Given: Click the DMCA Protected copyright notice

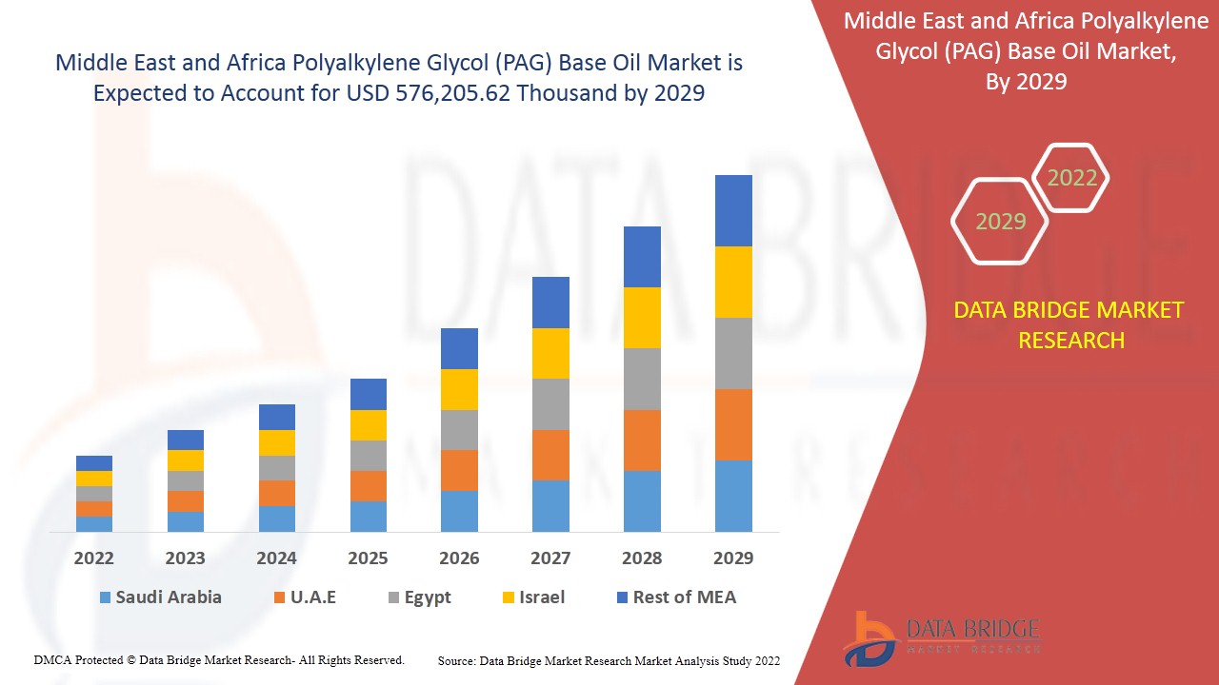Looking at the screenshot, I should point(219,659).
